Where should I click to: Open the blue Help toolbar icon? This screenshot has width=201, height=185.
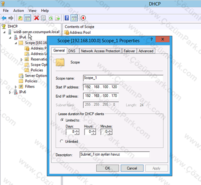[67, 18]
